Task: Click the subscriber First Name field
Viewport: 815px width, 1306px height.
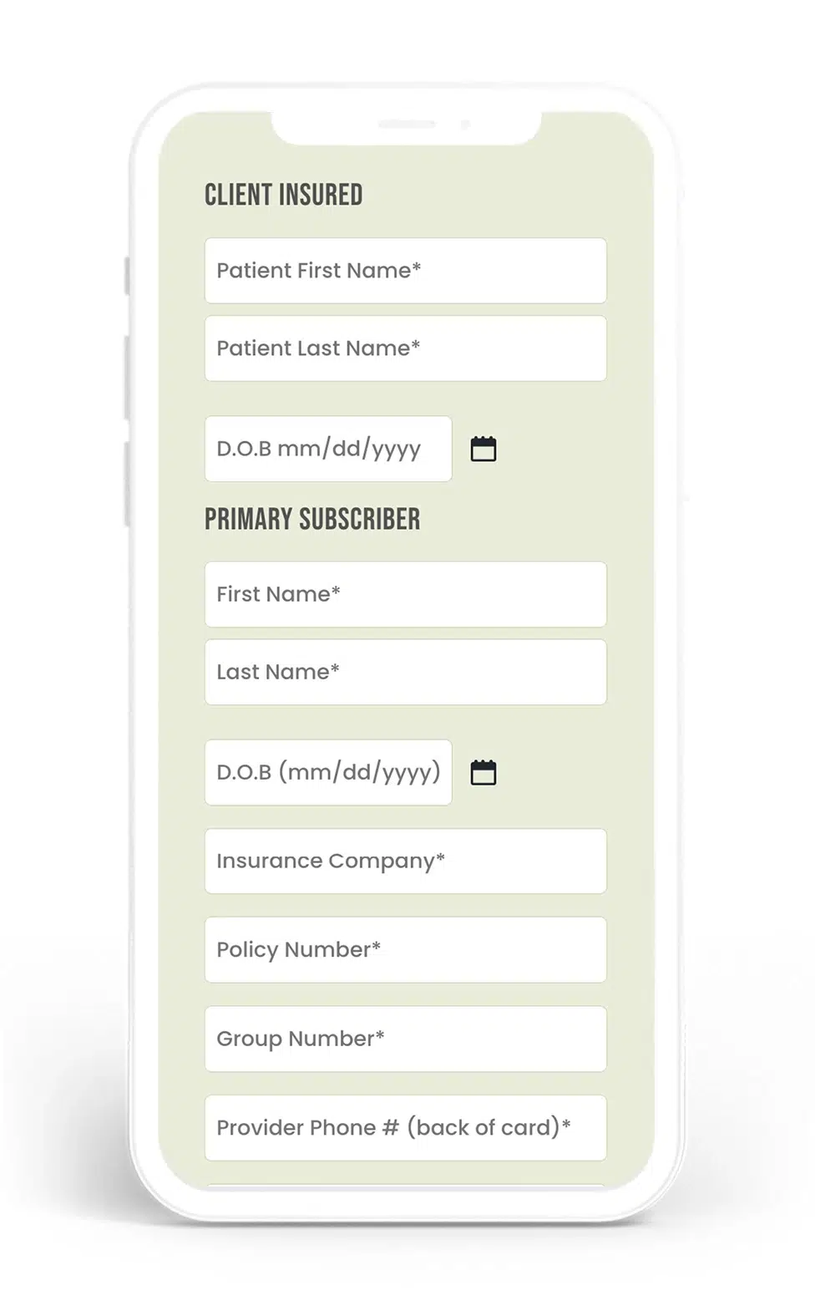Action: coord(406,594)
